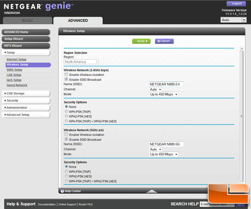Click the Wireless Setup vertical scrollbar
The image size is (251, 209).
[242, 116]
